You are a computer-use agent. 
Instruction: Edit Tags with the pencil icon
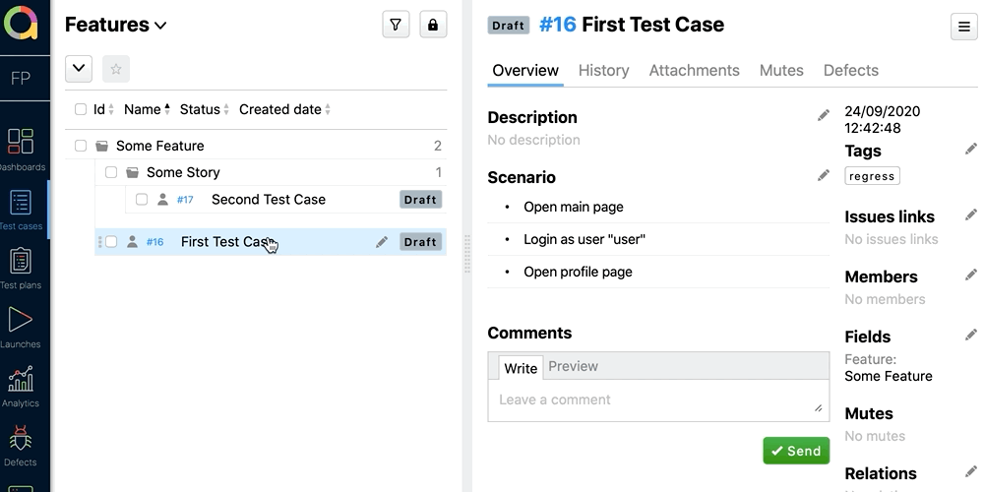(x=971, y=150)
